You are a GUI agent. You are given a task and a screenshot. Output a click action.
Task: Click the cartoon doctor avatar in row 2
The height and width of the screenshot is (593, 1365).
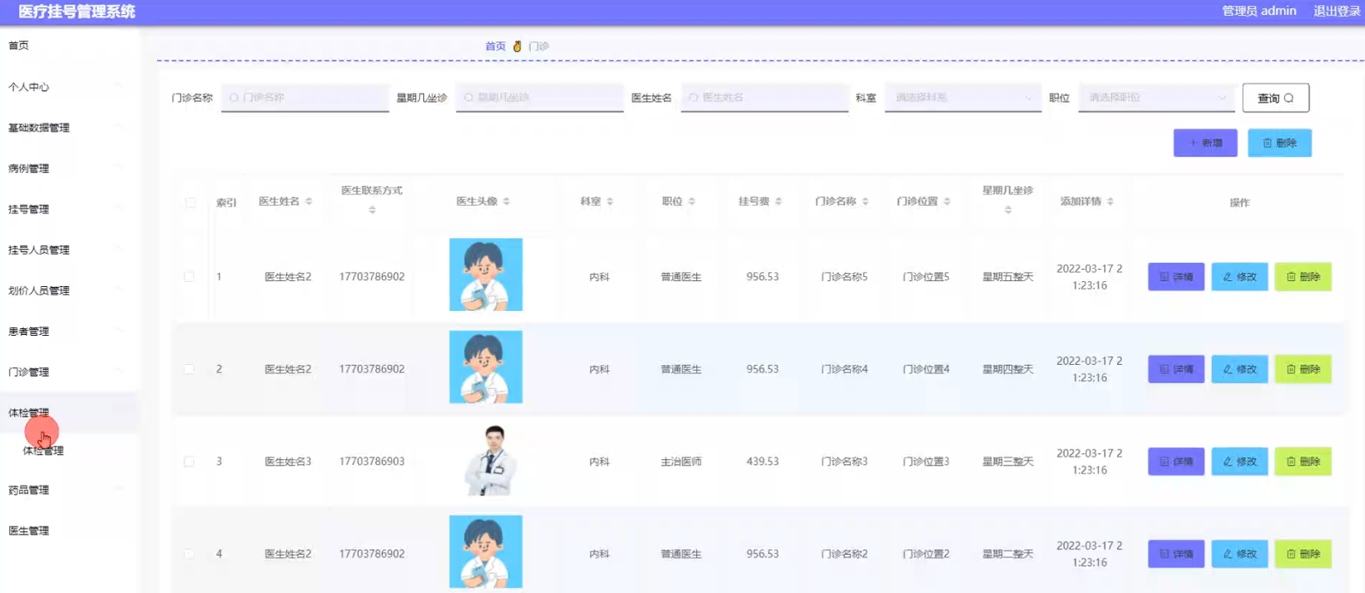click(x=486, y=367)
